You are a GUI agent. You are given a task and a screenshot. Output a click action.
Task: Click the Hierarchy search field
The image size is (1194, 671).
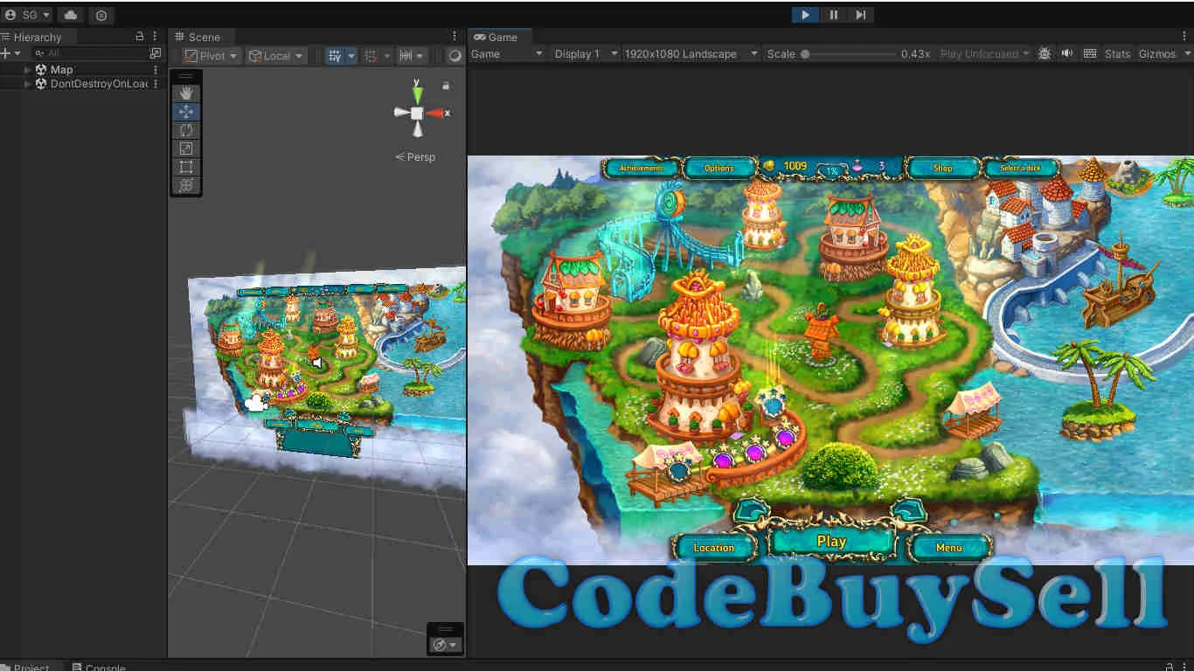pyautogui.click(x=89, y=53)
